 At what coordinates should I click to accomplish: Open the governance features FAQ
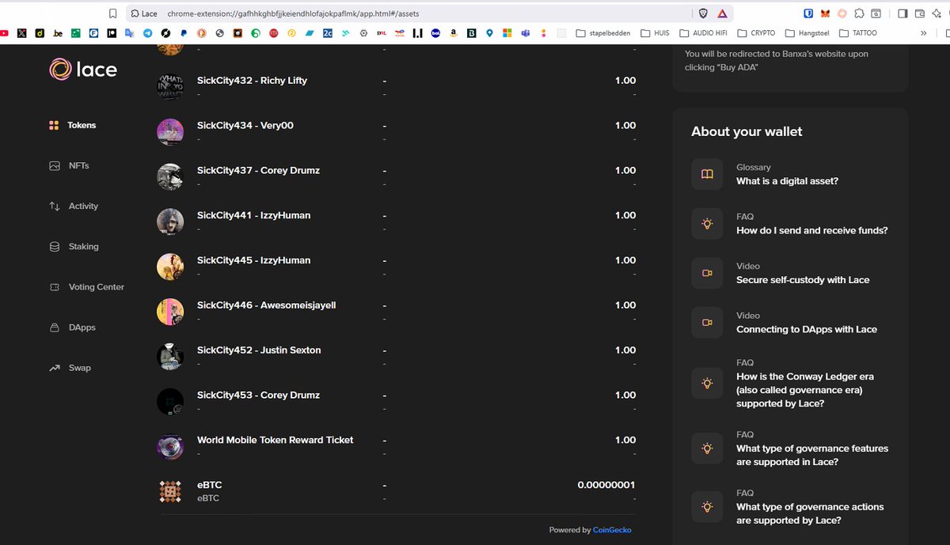click(x=812, y=455)
